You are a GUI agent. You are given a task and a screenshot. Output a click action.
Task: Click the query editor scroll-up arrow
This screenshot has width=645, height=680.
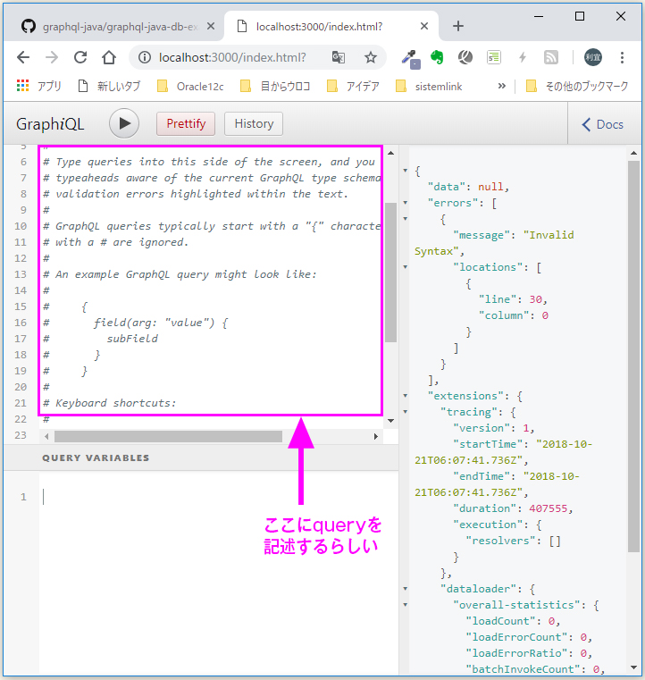[x=390, y=153]
